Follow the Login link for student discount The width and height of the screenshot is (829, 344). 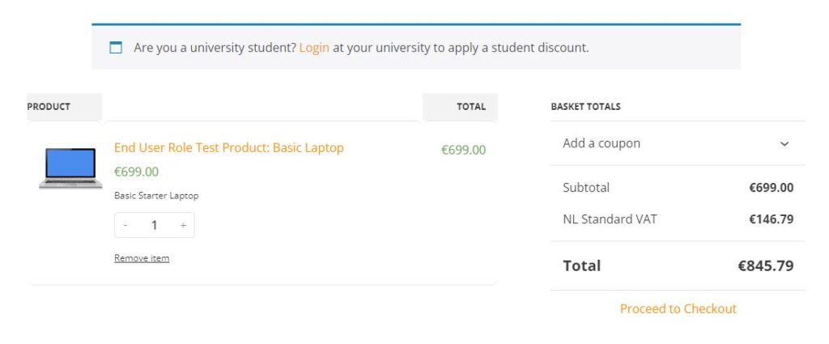(314, 48)
